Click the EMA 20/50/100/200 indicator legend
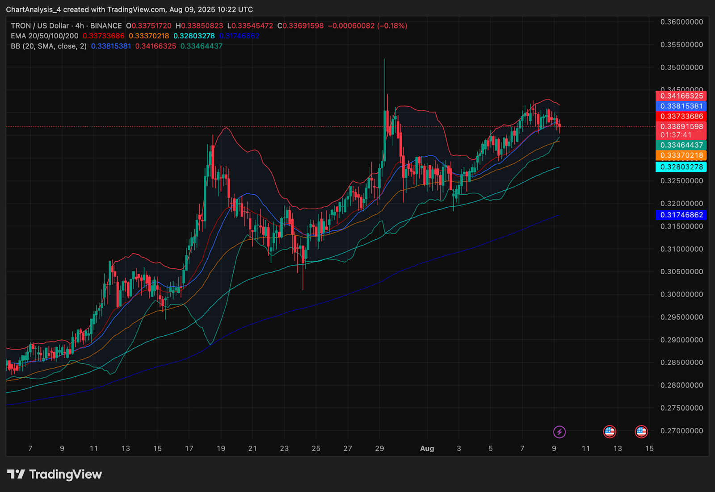This screenshot has width=715, height=492. (x=45, y=36)
